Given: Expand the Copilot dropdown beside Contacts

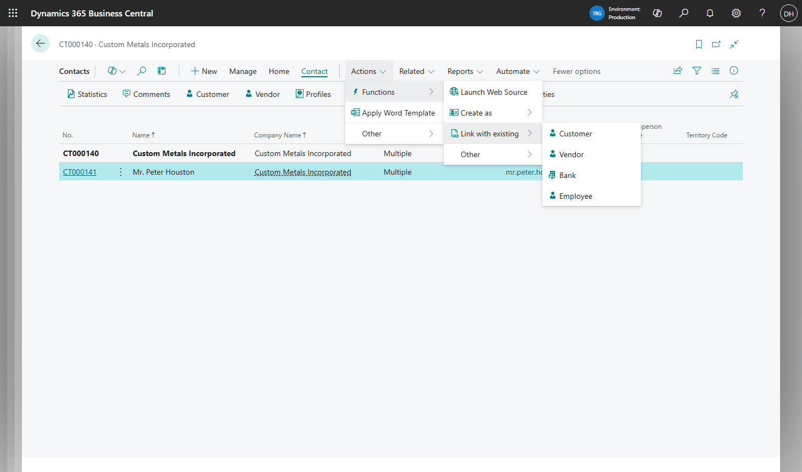Looking at the screenshot, I should coord(115,71).
